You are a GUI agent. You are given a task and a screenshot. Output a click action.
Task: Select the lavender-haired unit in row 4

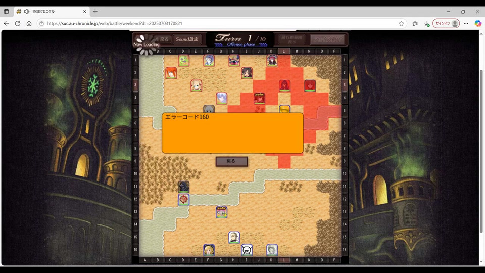point(221,99)
